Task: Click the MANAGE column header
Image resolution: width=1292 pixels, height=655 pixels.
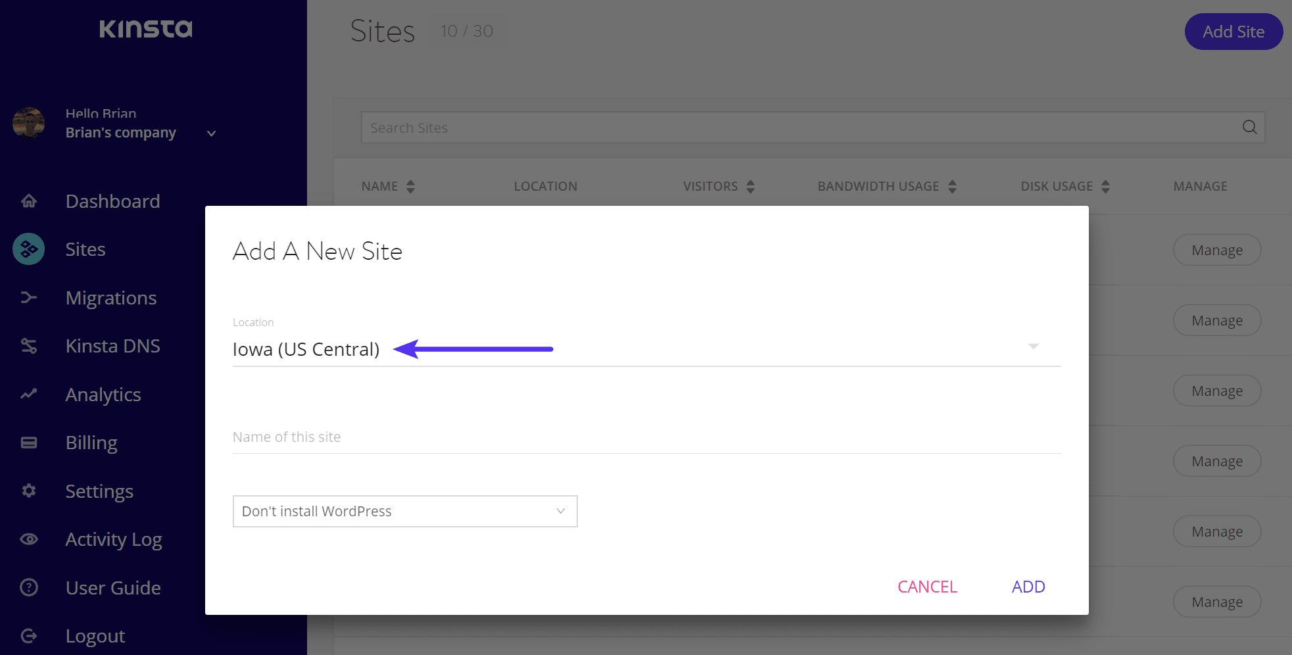Action: pos(1201,186)
